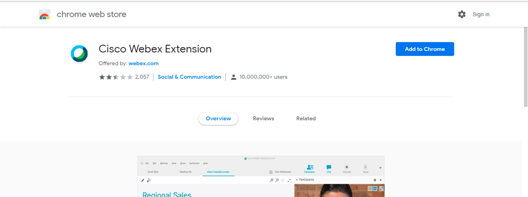The image size is (528, 197).
Task: Click the pencil annotate icon in preview
Action: pos(142,180)
